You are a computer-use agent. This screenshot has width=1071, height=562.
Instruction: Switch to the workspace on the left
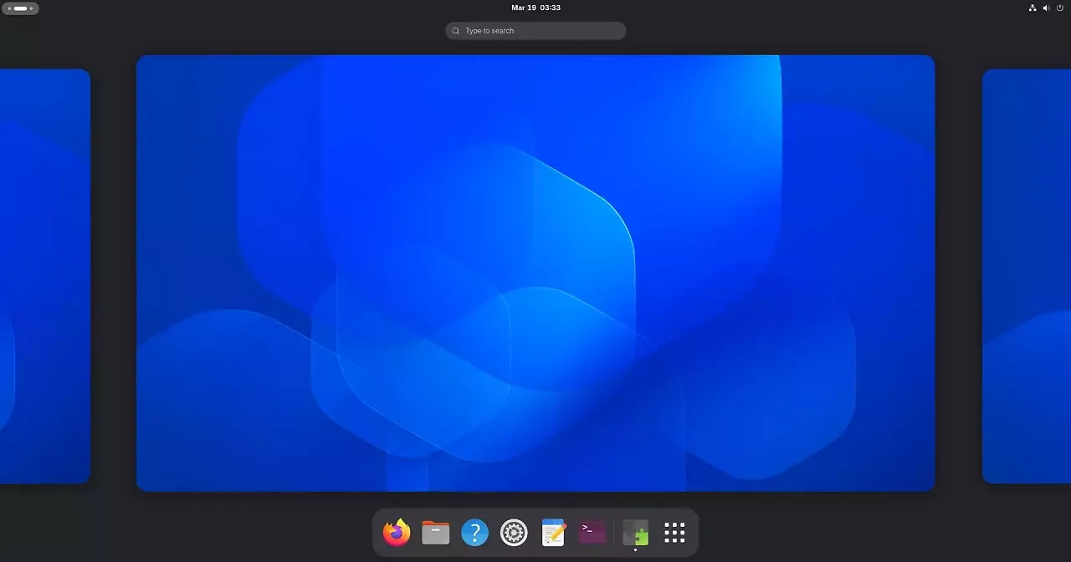(x=45, y=276)
